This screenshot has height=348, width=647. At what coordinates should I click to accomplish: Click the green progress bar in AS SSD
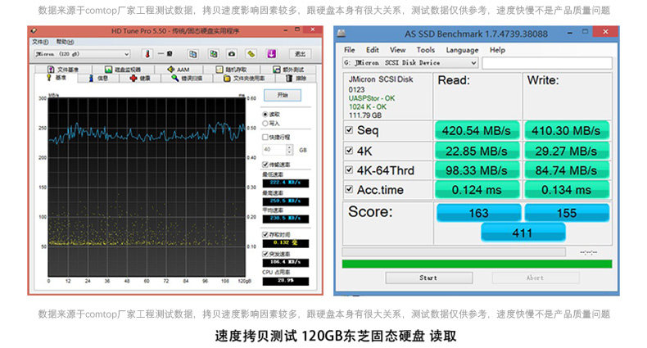tap(477, 264)
